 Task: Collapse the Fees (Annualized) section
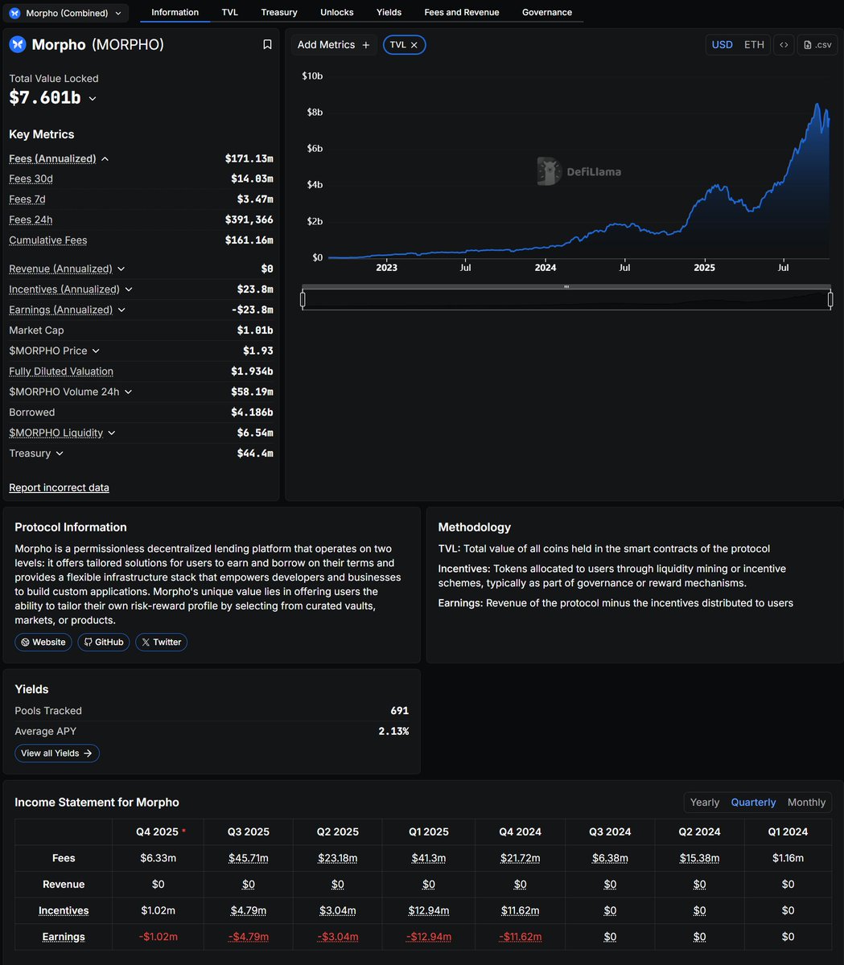click(105, 159)
